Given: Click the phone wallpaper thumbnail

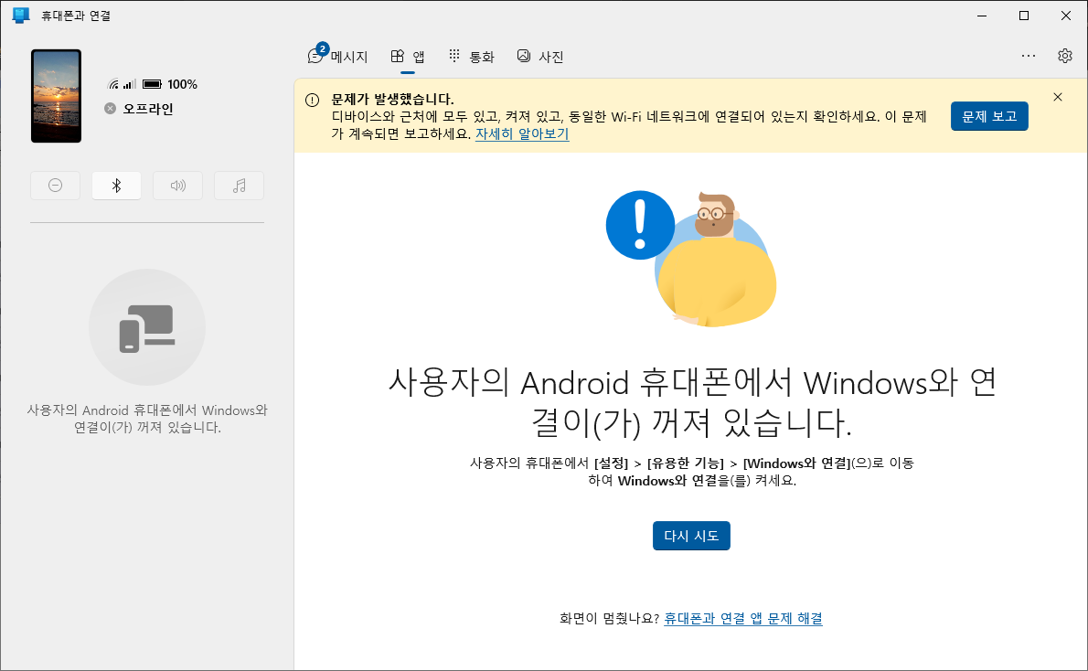Looking at the screenshot, I should pyautogui.click(x=56, y=96).
